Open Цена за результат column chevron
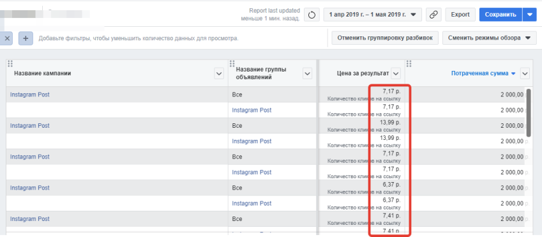542x237 pixels. click(396, 73)
